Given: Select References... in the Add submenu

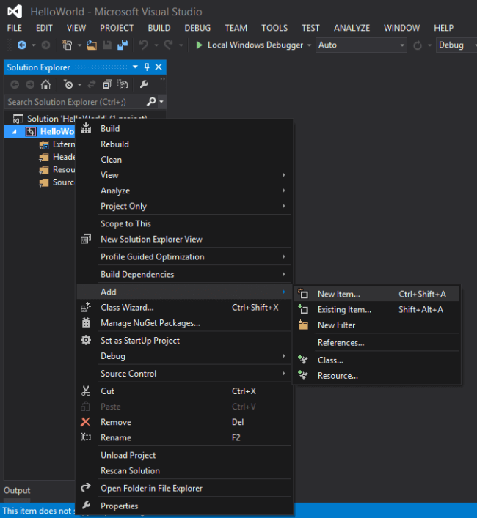Looking at the screenshot, I should coord(376,343).
